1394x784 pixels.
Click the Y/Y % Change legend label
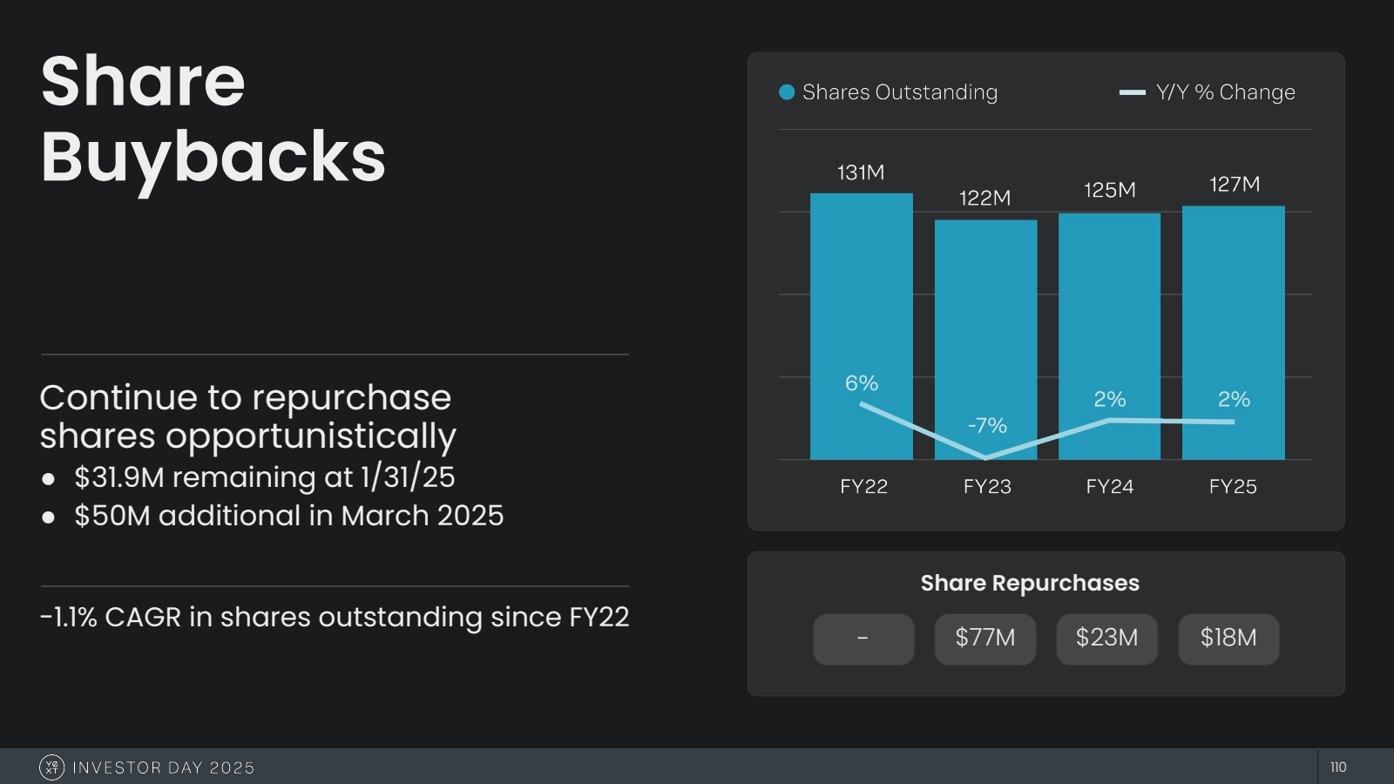[1226, 92]
